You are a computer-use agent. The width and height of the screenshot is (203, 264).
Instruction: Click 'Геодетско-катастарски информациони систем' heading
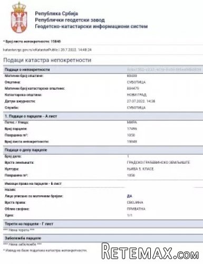(x=91, y=26)
